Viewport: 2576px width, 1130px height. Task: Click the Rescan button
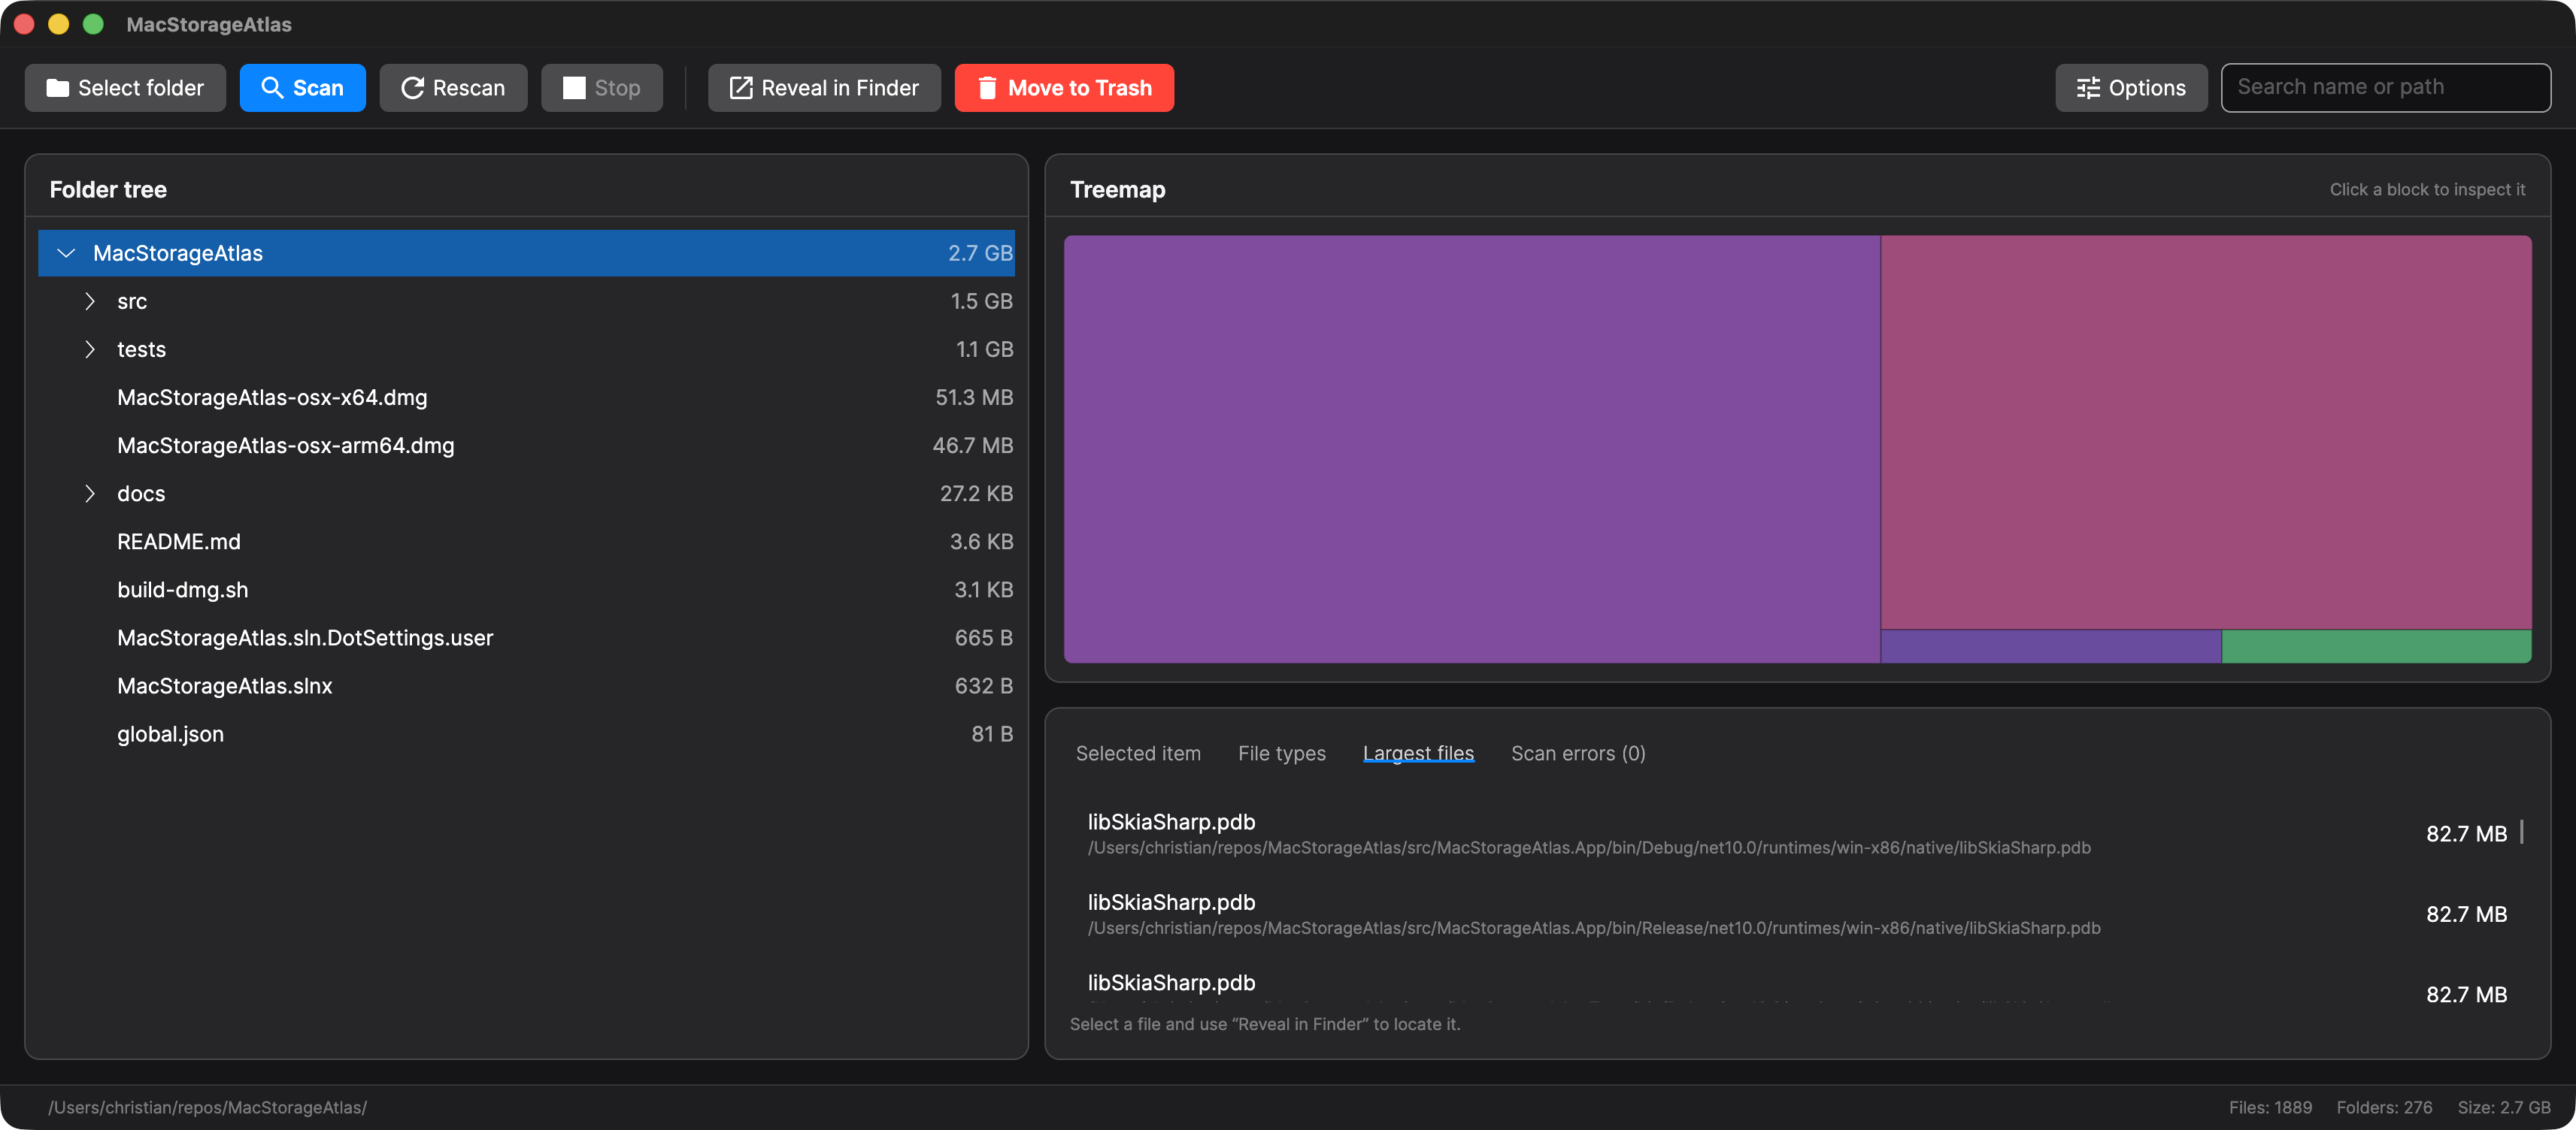point(453,88)
